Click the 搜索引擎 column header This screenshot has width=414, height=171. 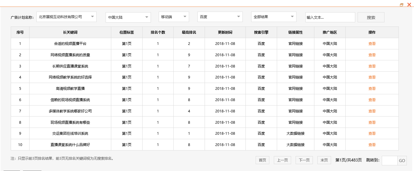tap(261, 32)
